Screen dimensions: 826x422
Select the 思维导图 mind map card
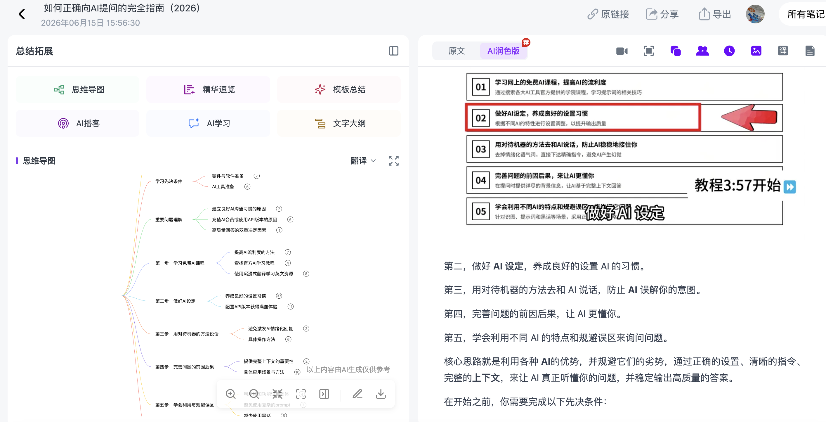(78, 89)
